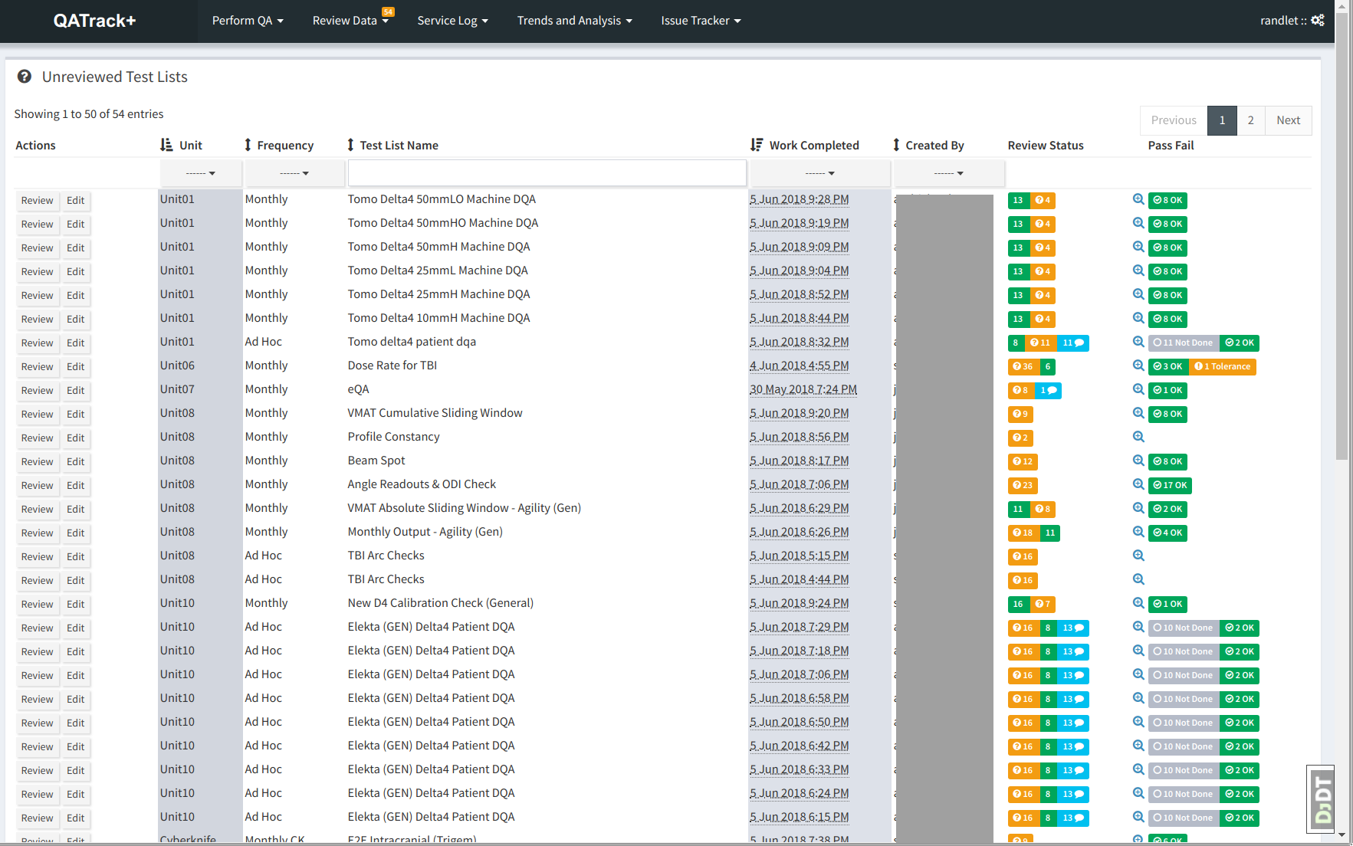
Task: Open the Unit filter dropdown
Action: pyautogui.click(x=201, y=173)
